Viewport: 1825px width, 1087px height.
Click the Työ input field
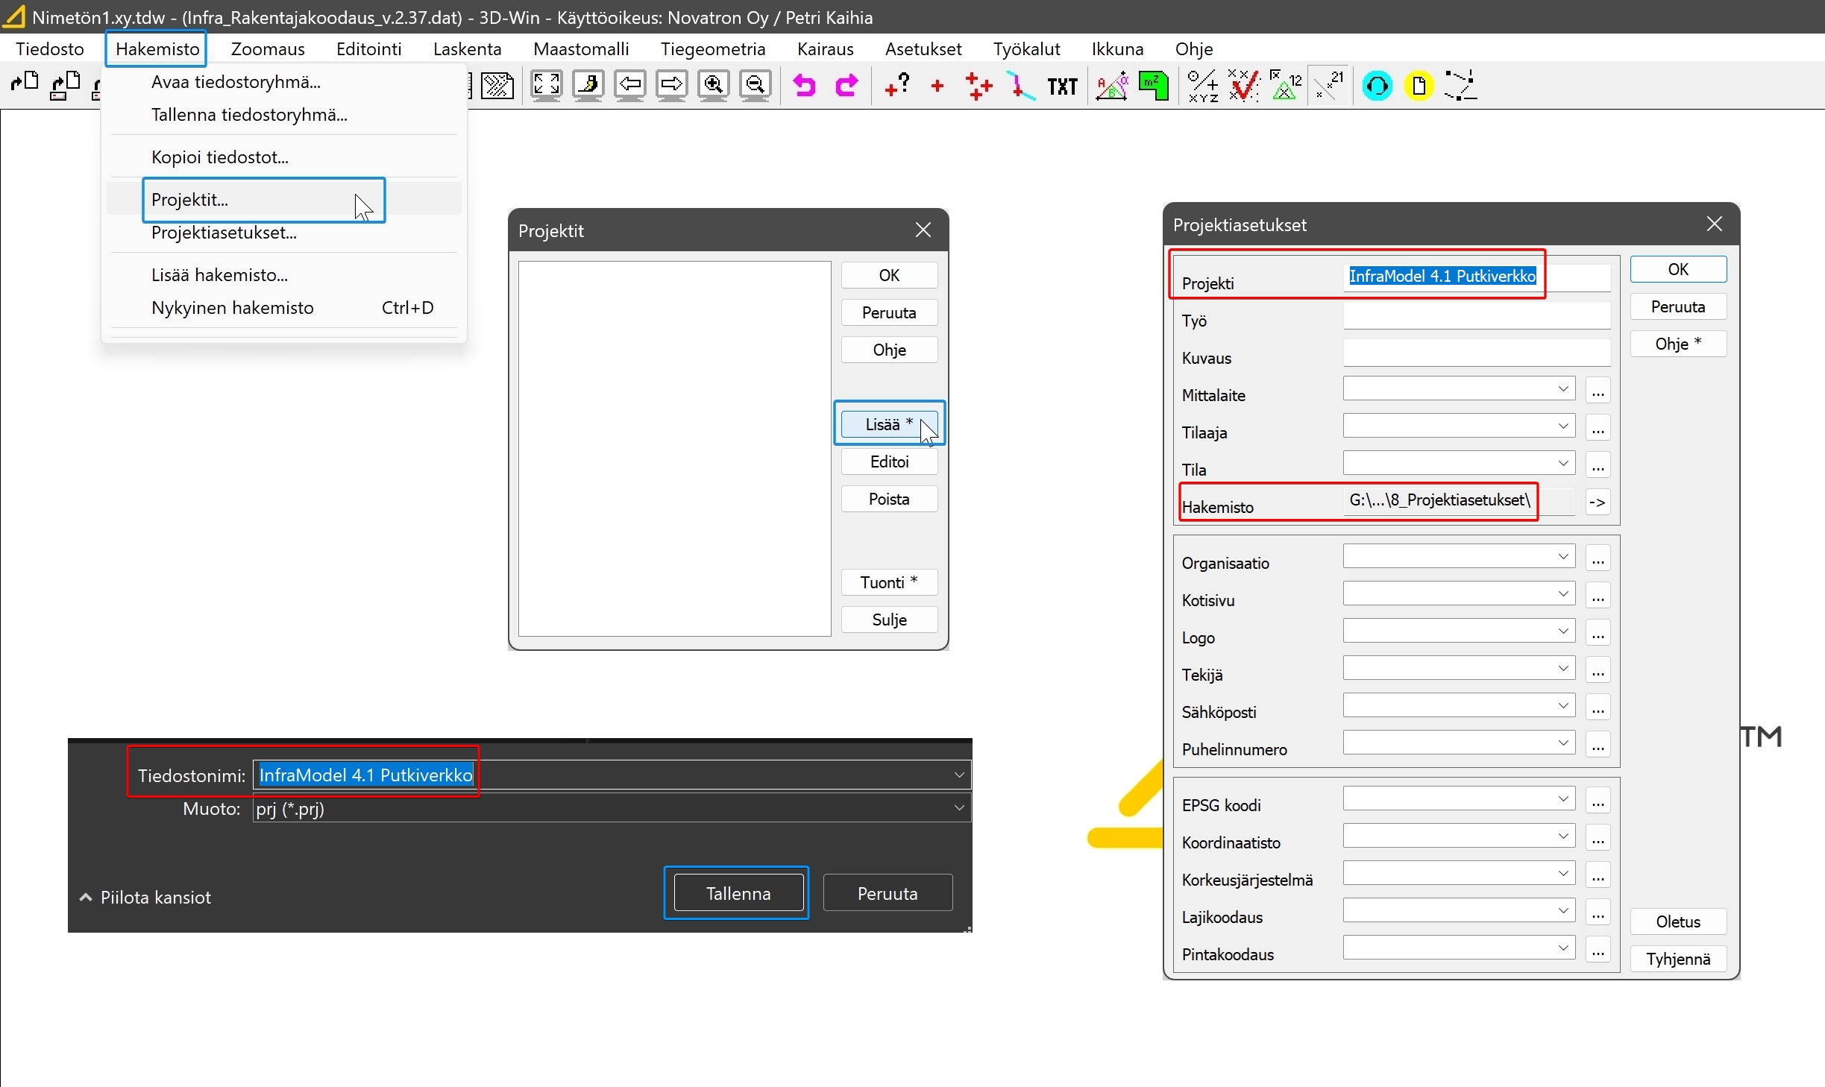(x=1477, y=315)
